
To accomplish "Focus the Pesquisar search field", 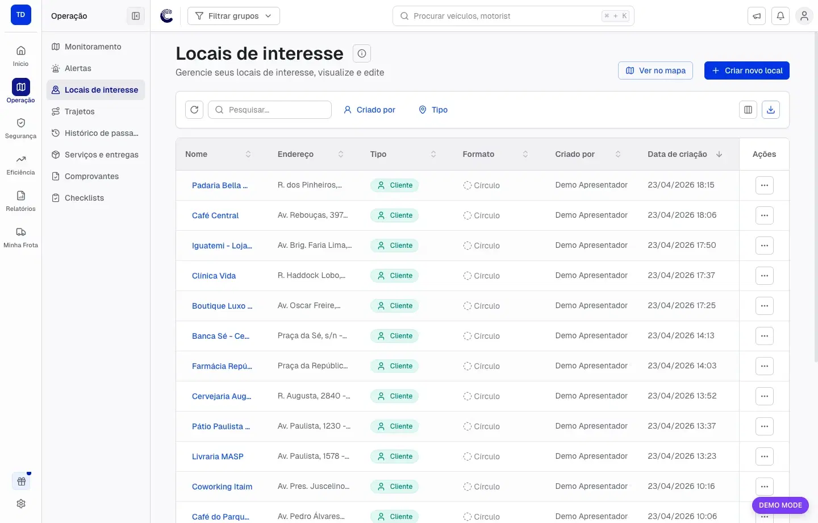I will tap(270, 110).
